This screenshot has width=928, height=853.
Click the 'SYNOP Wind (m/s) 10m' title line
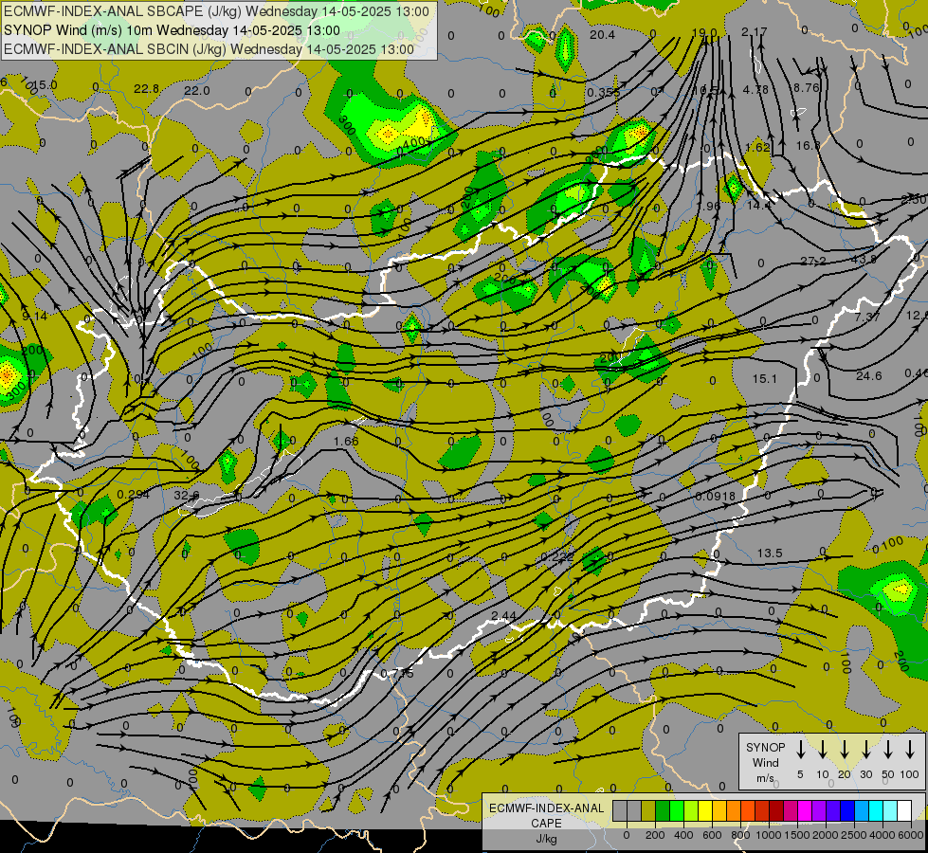(172, 30)
